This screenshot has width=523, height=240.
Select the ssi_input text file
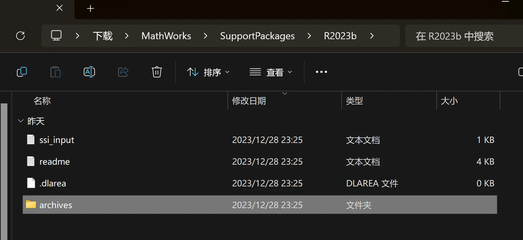(x=260, y=140)
